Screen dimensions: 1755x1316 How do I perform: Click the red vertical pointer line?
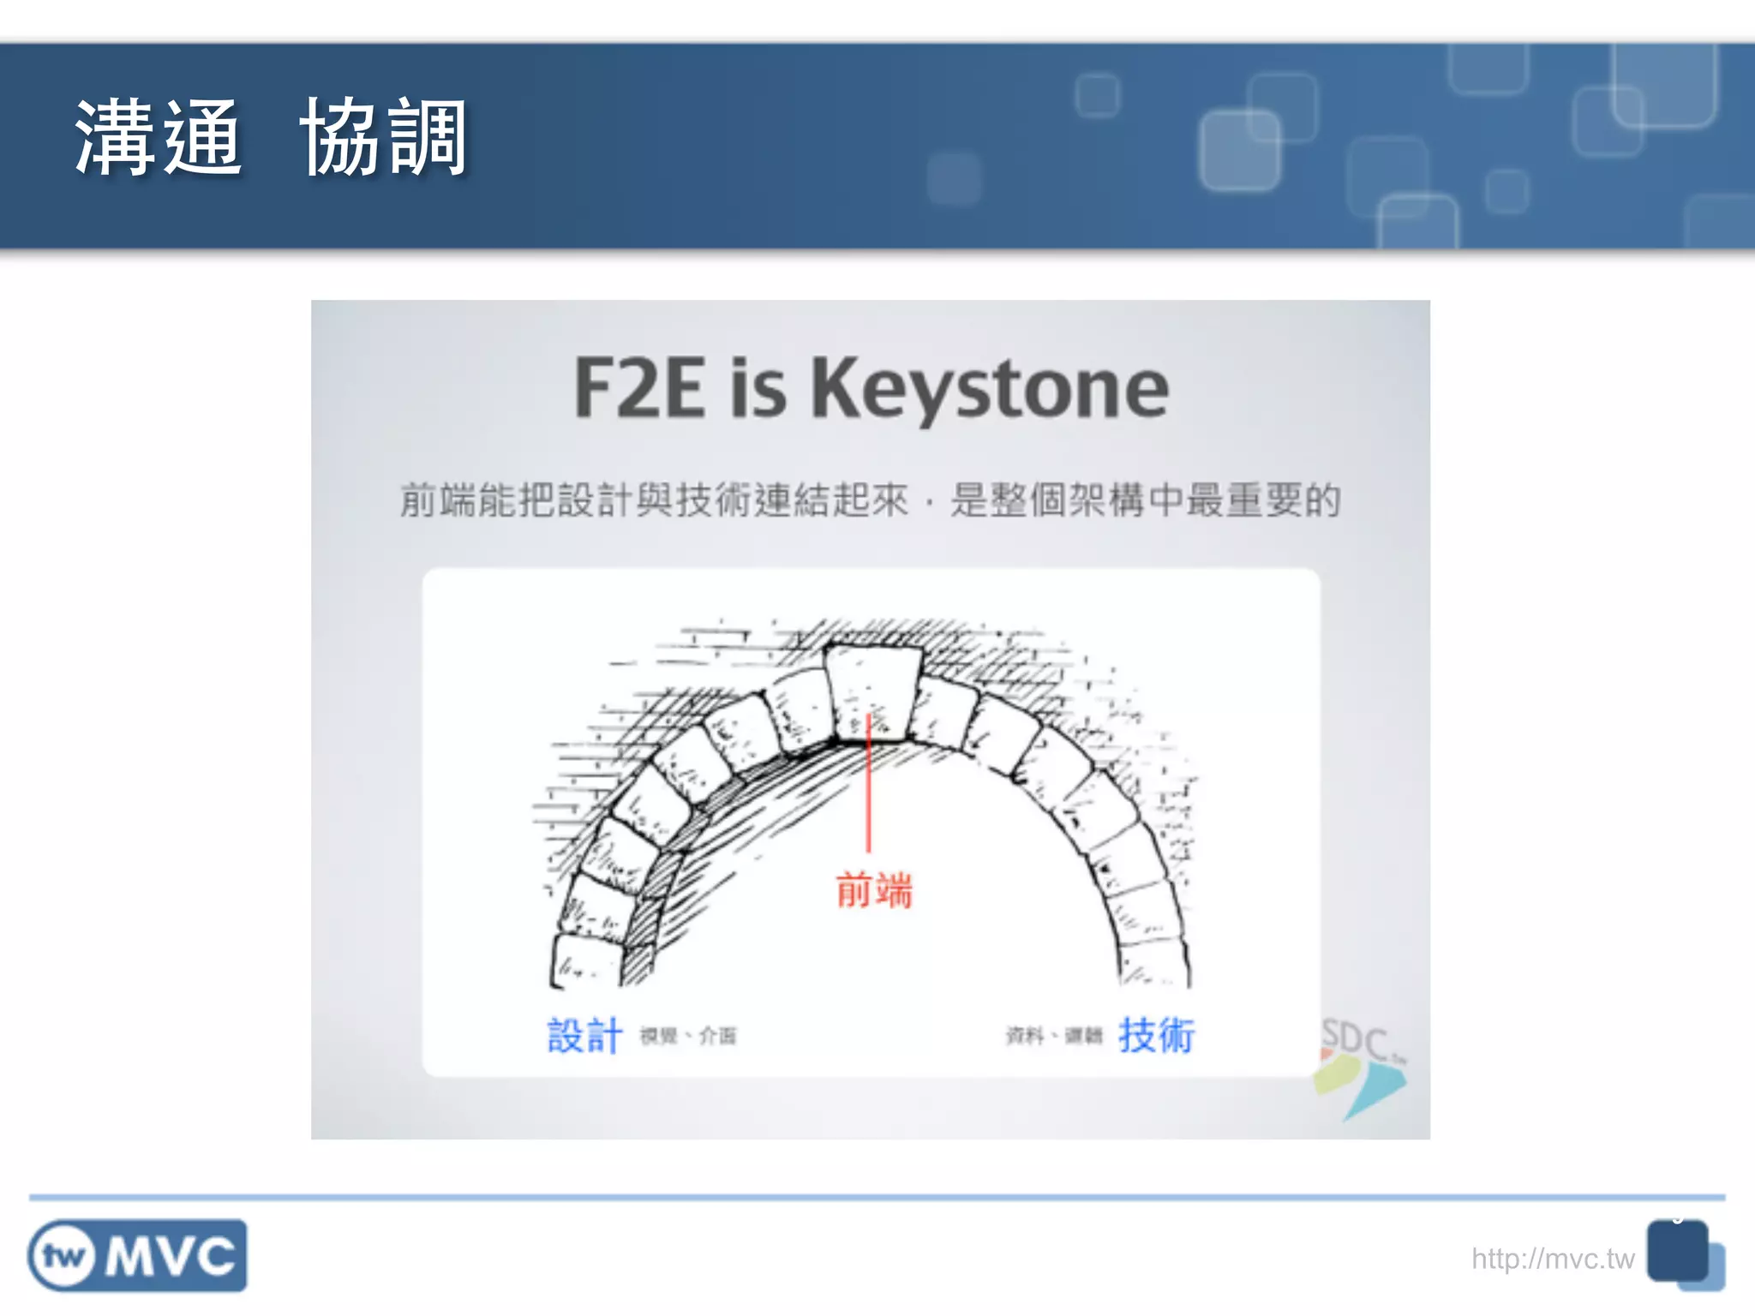[868, 784]
